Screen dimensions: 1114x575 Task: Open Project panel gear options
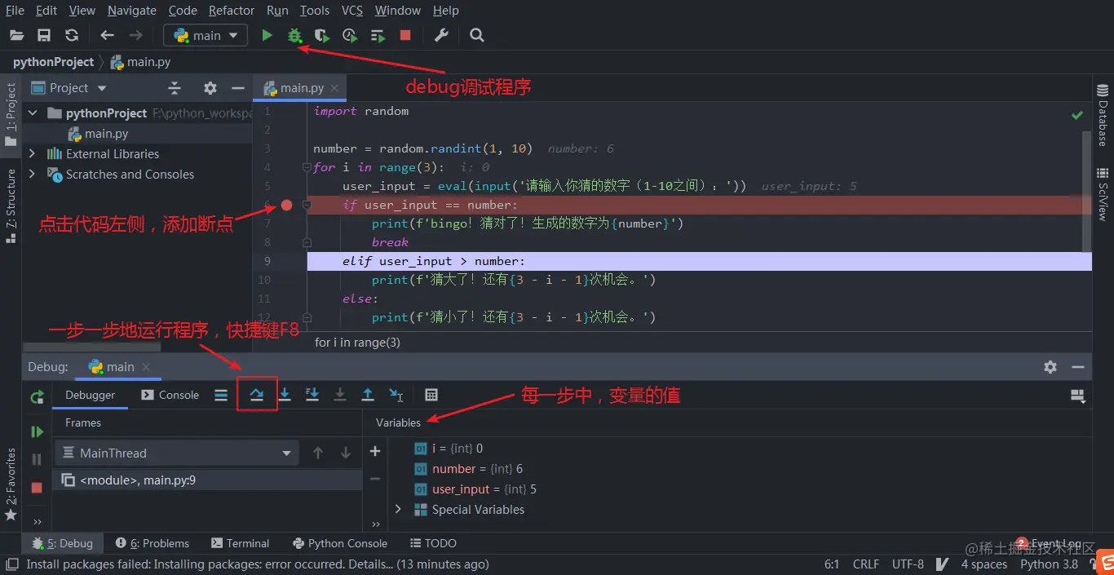(210, 88)
